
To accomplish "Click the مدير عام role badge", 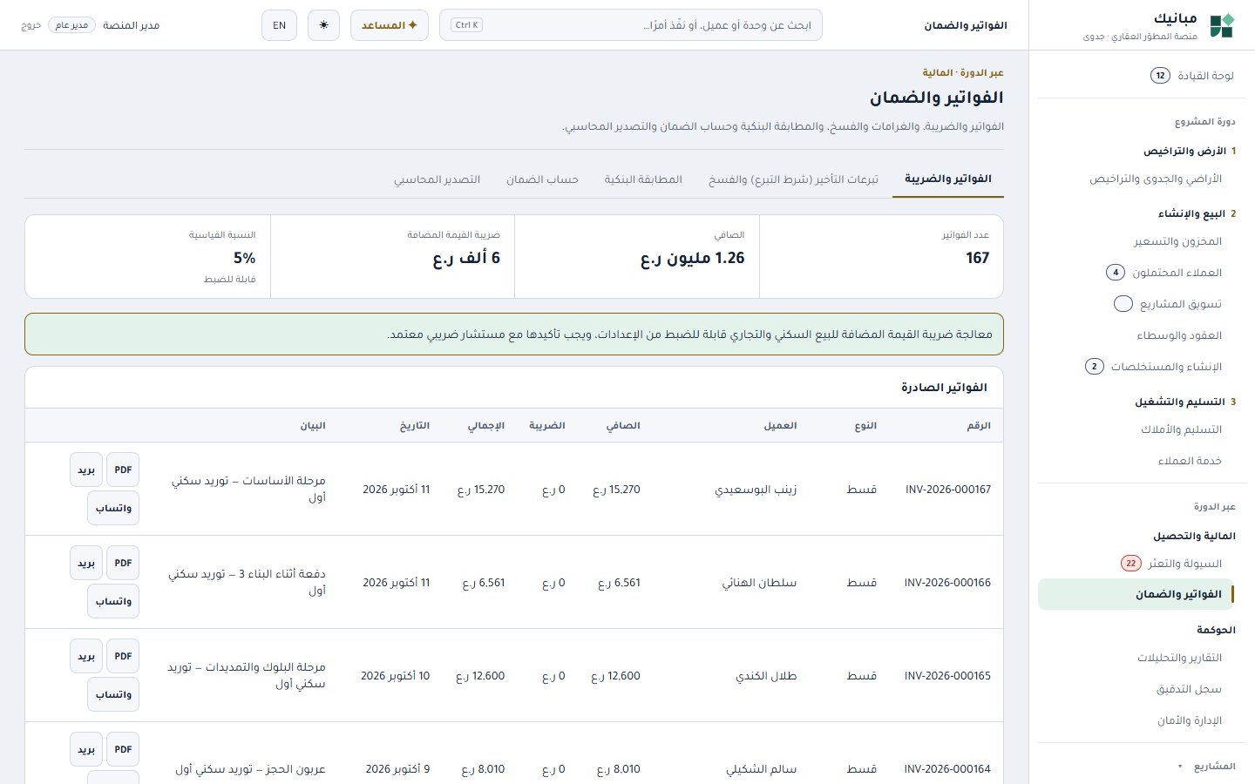I will click(x=71, y=25).
